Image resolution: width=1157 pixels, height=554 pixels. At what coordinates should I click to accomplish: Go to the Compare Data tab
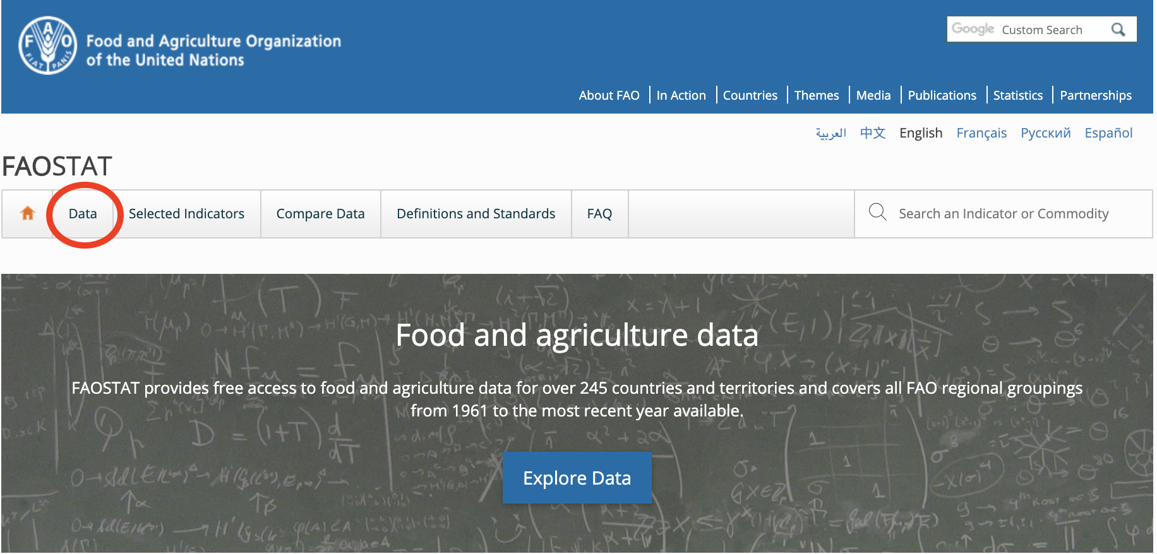click(320, 214)
